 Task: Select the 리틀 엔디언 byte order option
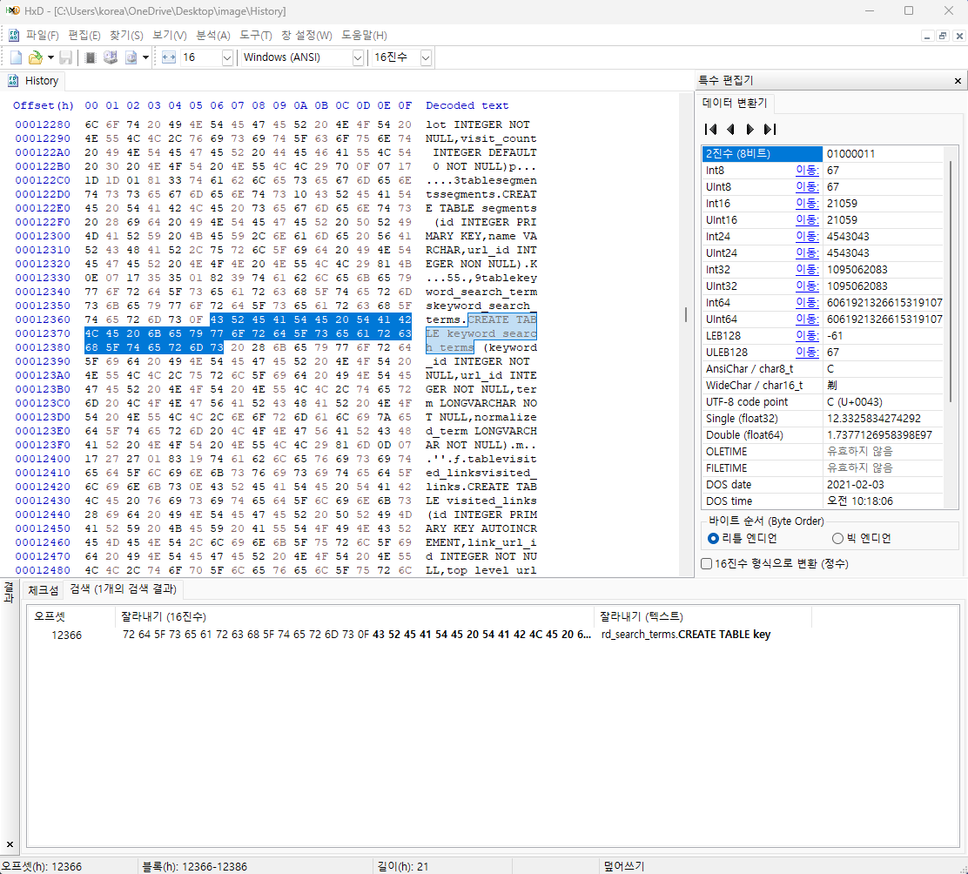[x=714, y=538]
